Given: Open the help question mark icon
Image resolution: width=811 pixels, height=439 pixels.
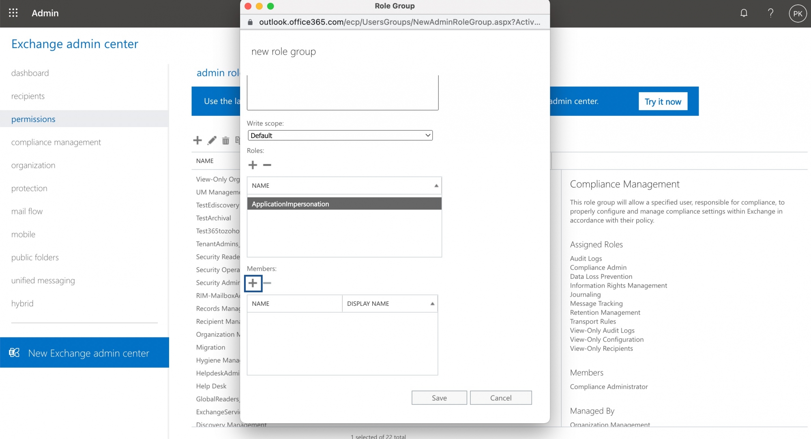Looking at the screenshot, I should pos(770,13).
